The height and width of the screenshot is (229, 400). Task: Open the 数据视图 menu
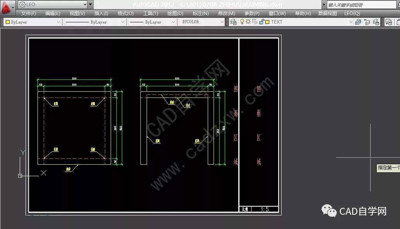click(328, 13)
